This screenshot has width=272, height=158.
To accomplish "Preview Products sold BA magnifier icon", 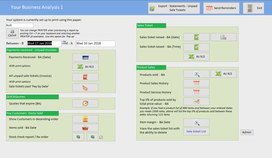I will click(x=196, y=74).
